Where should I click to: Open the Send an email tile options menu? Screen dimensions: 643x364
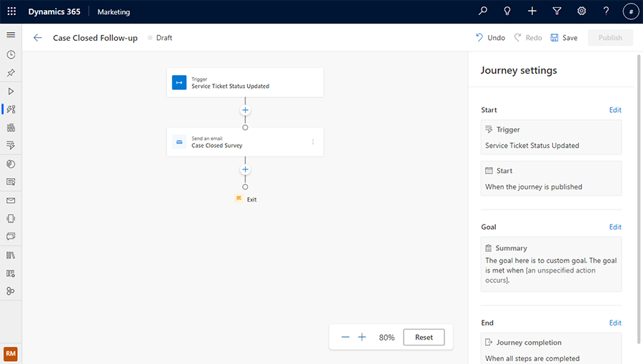(x=313, y=142)
